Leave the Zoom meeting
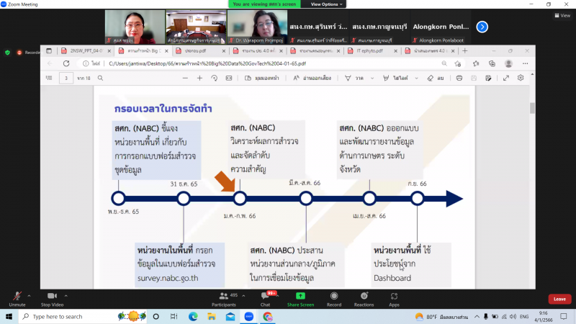Image resolution: width=576 pixels, height=324 pixels. [x=559, y=299]
